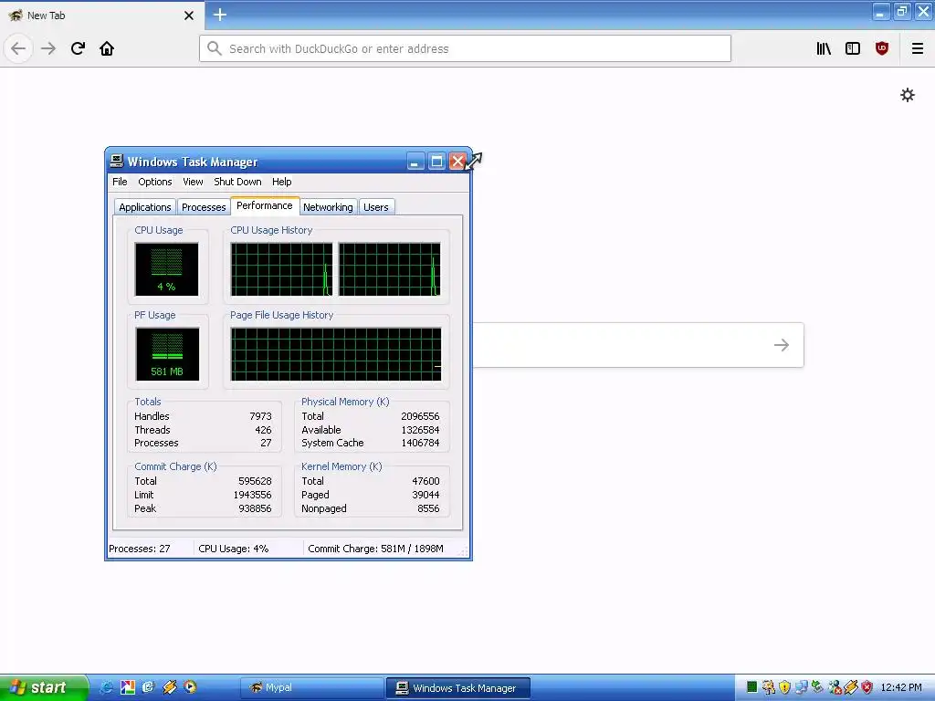Select the New Tab browser tab
This screenshot has height=701, width=935.
[101, 16]
